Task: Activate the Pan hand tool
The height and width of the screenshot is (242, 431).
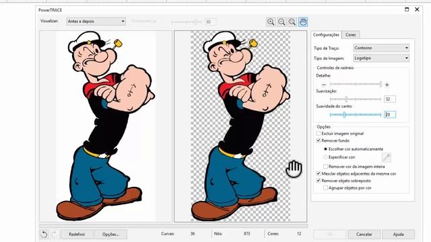Action: pos(303,22)
